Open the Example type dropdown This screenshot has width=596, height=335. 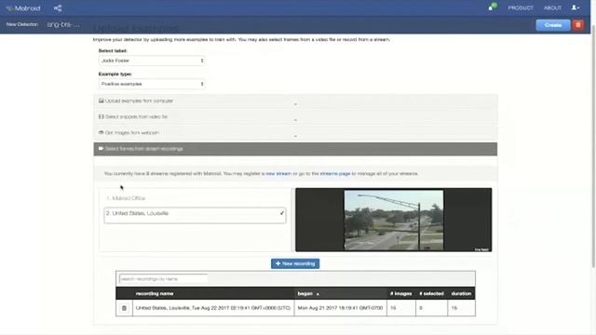coord(152,84)
